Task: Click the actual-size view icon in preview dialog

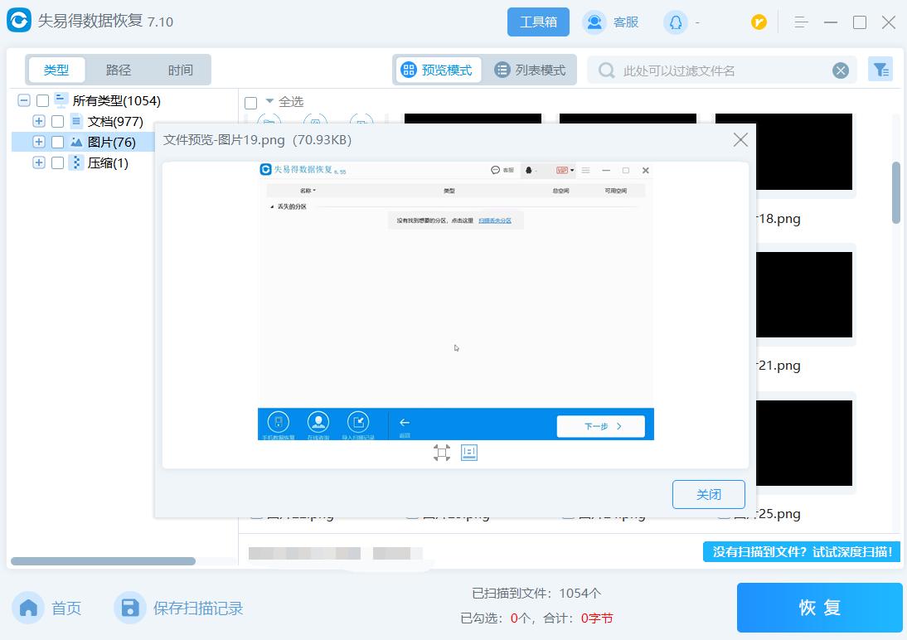Action: (468, 453)
